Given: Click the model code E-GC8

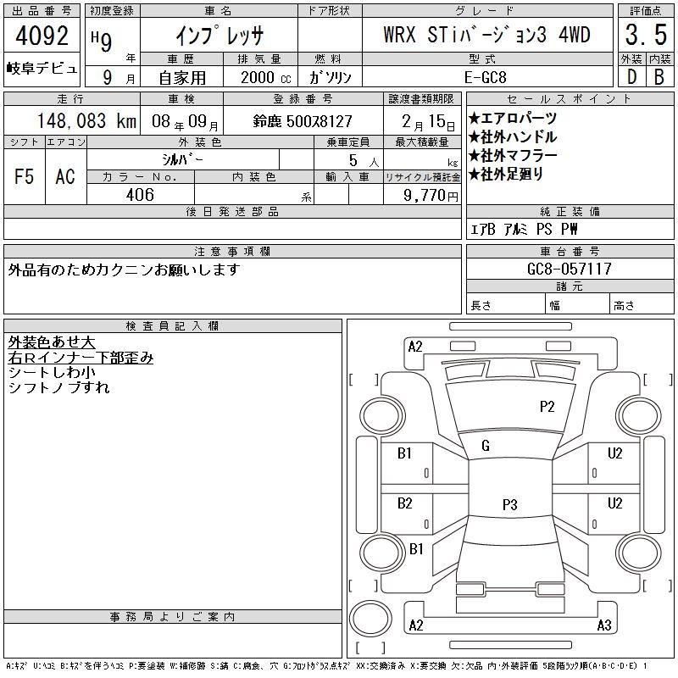Looking at the screenshot, I should [x=485, y=77].
